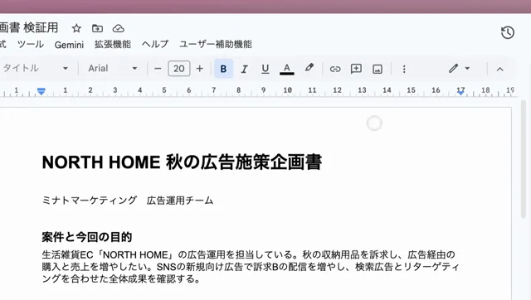Click the font size field showing 20
The height and width of the screenshot is (300, 531).
tap(179, 69)
